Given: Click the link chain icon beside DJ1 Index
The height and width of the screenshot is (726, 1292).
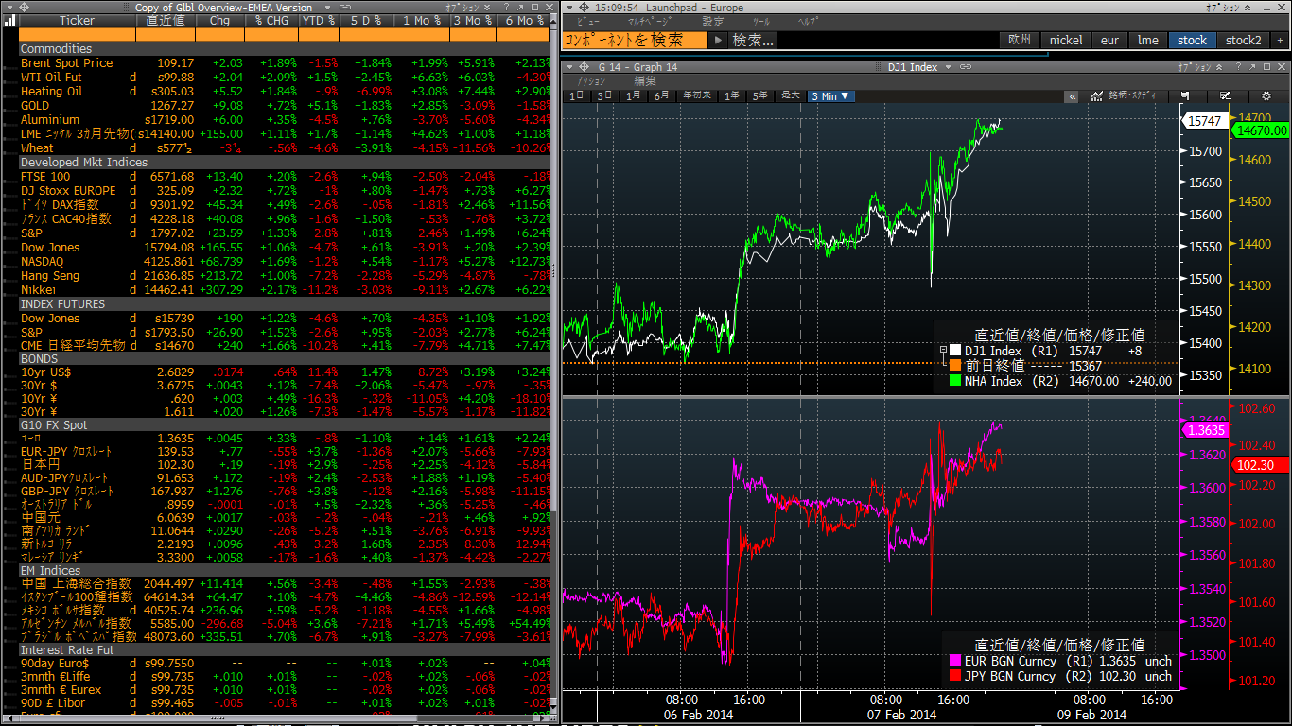Looking at the screenshot, I should [x=965, y=67].
